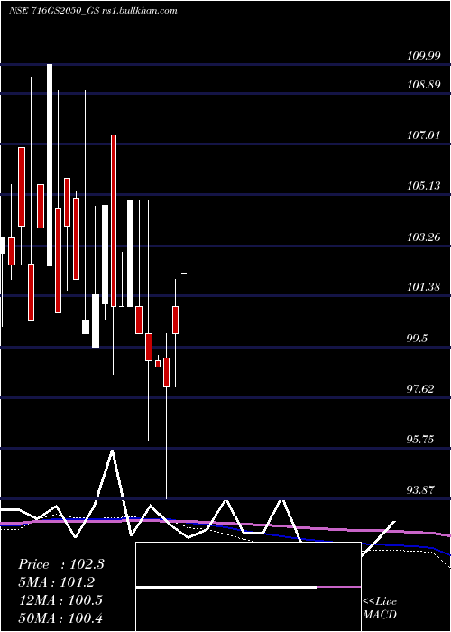Click the <<Live MACD label
The image size is (451, 632).
(x=380, y=609)
